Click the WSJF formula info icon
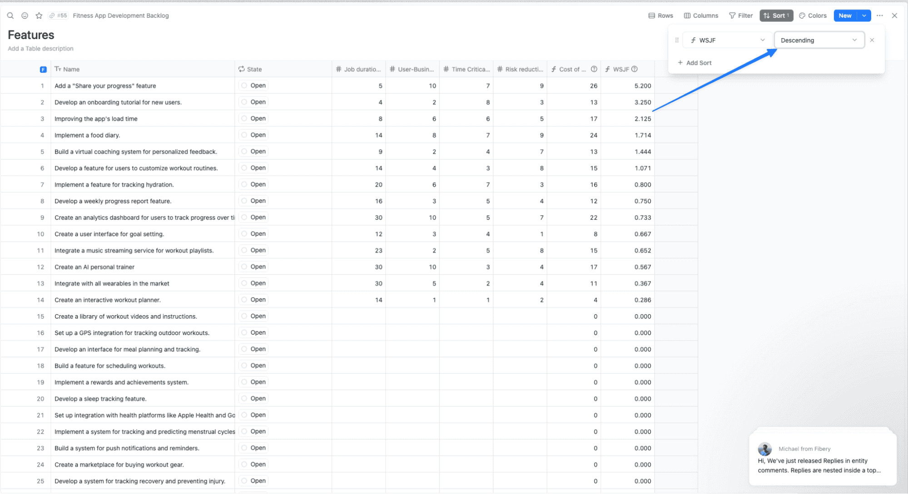 pyautogui.click(x=635, y=69)
